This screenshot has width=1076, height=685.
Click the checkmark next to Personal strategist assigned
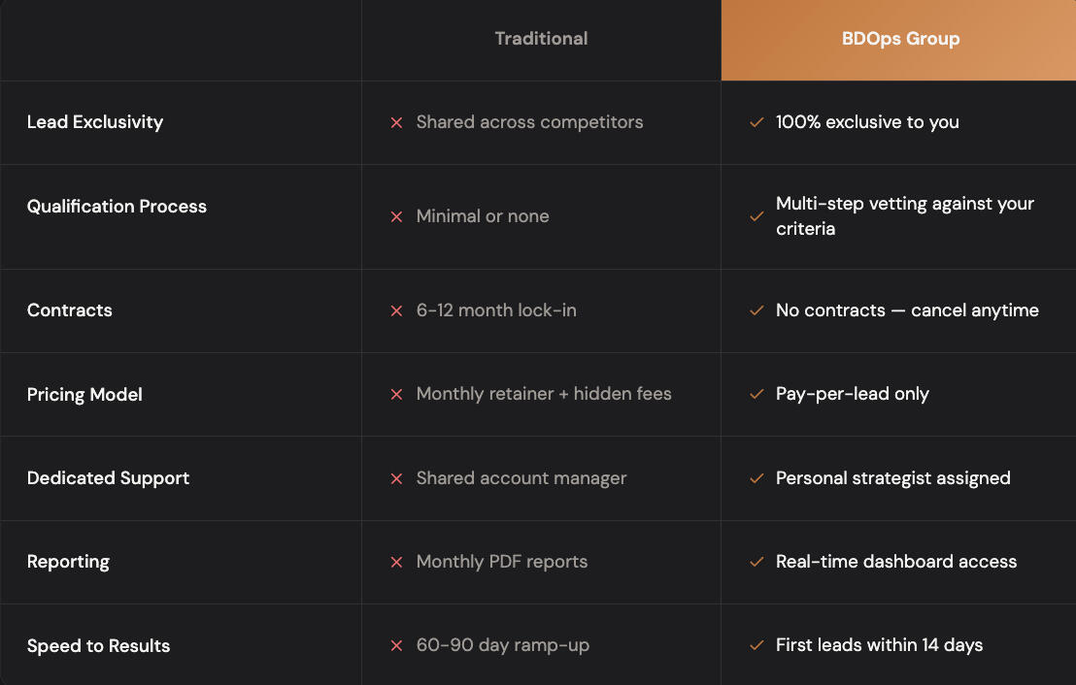point(757,479)
